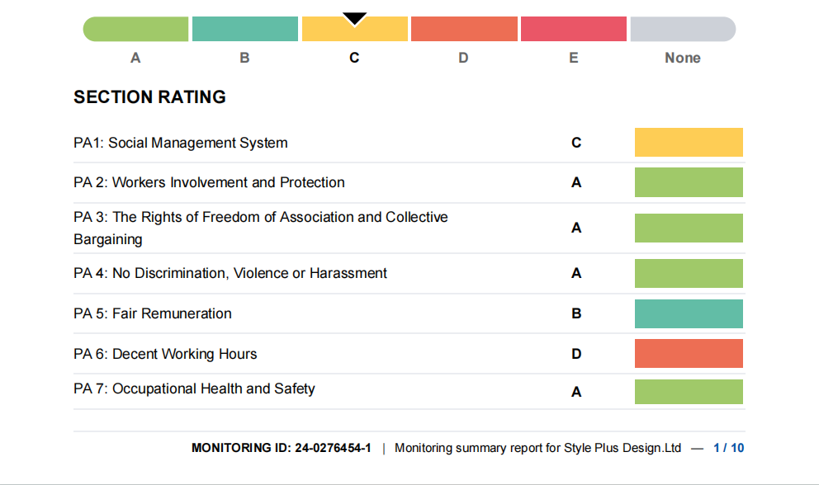Click PA 4: No Discrimination, Violence or Harassment
Image resolution: width=819 pixels, height=485 pixels.
[x=230, y=273]
